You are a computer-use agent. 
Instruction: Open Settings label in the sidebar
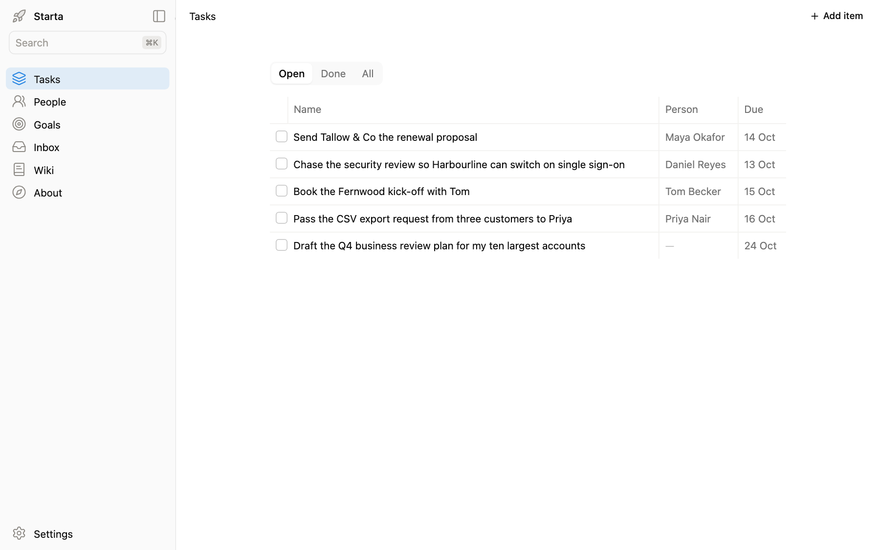(53, 534)
